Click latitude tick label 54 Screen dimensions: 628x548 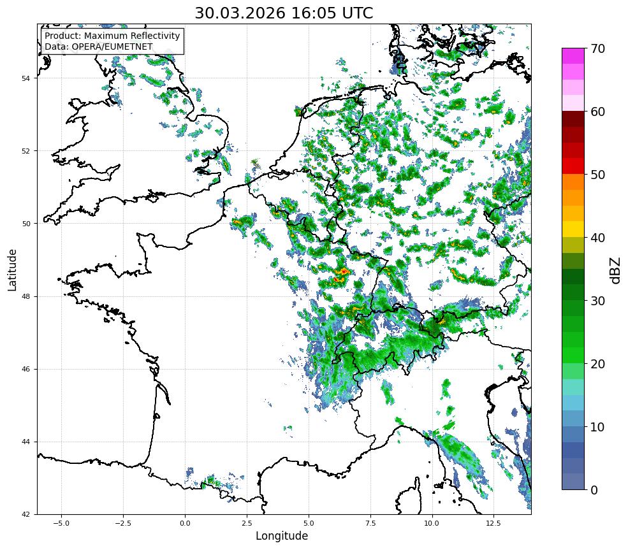pyautogui.click(x=25, y=78)
